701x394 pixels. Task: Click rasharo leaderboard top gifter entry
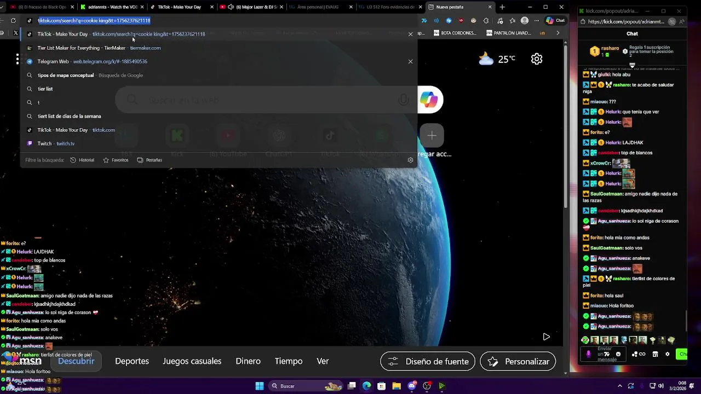click(x=606, y=51)
